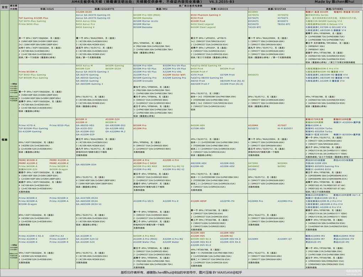Select the A320M-DGS entry

227,163
